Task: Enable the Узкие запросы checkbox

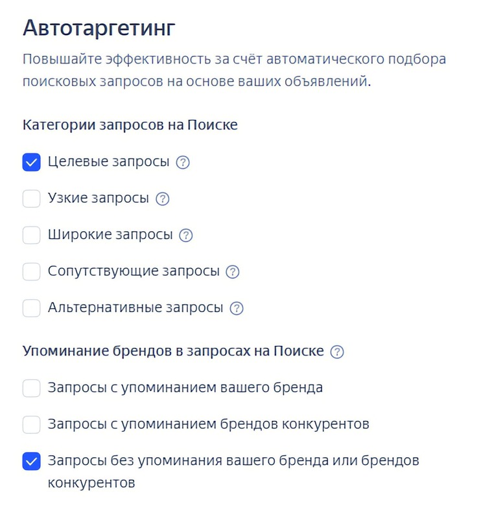Action: point(32,199)
